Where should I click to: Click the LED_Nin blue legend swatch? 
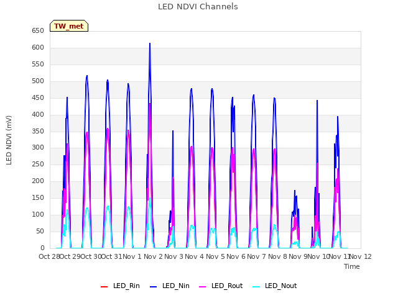pyautogui.click(x=154, y=287)
